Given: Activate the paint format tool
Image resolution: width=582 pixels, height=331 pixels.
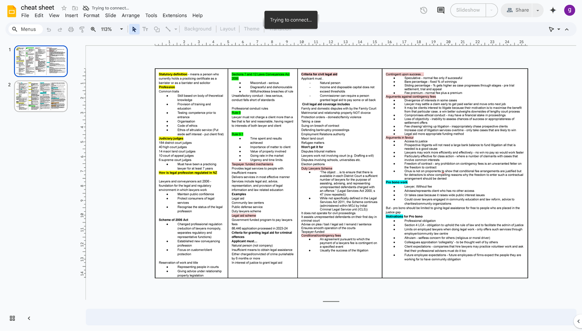Looking at the screenshot, I should [x=81, y=29].
